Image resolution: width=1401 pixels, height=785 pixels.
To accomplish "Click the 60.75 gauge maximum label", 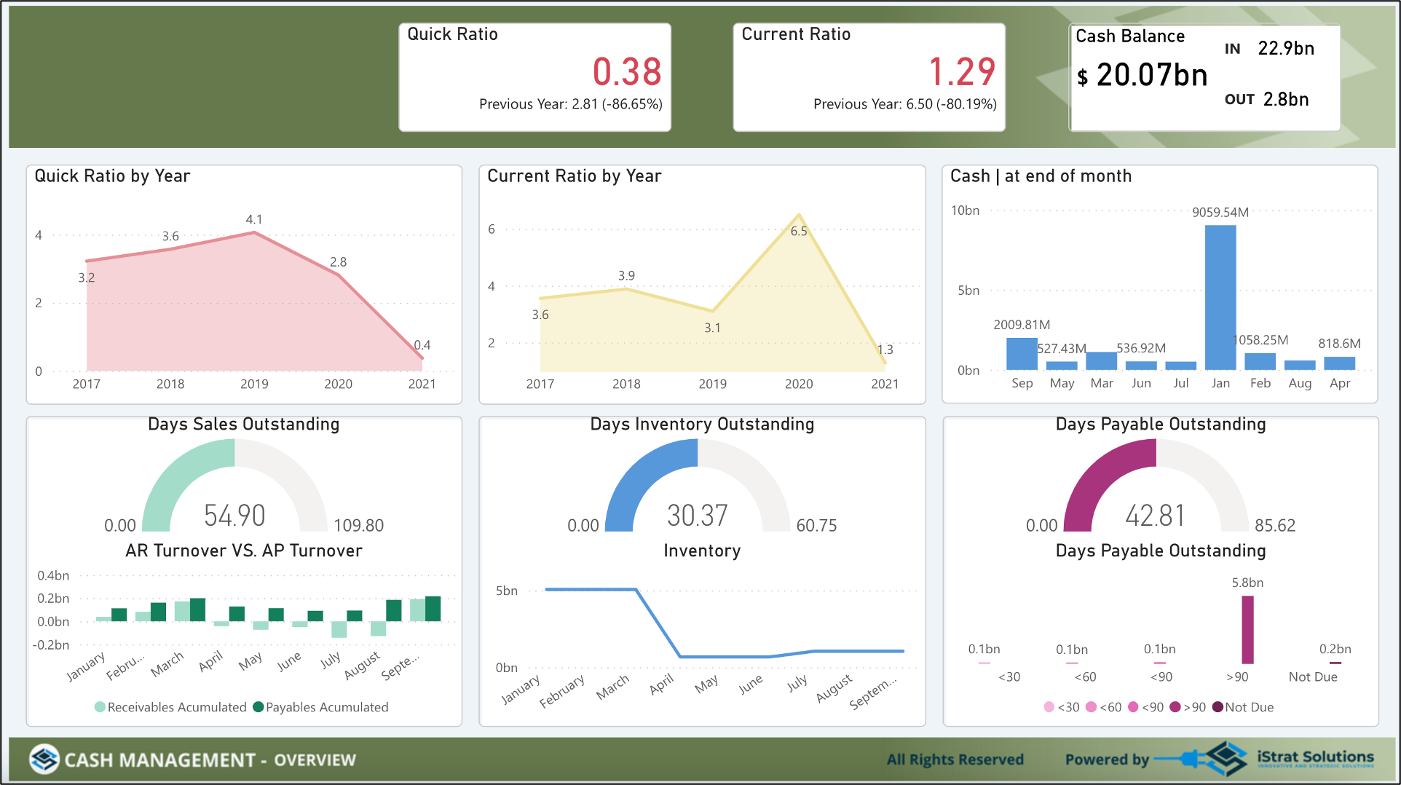I will point(816,525).
